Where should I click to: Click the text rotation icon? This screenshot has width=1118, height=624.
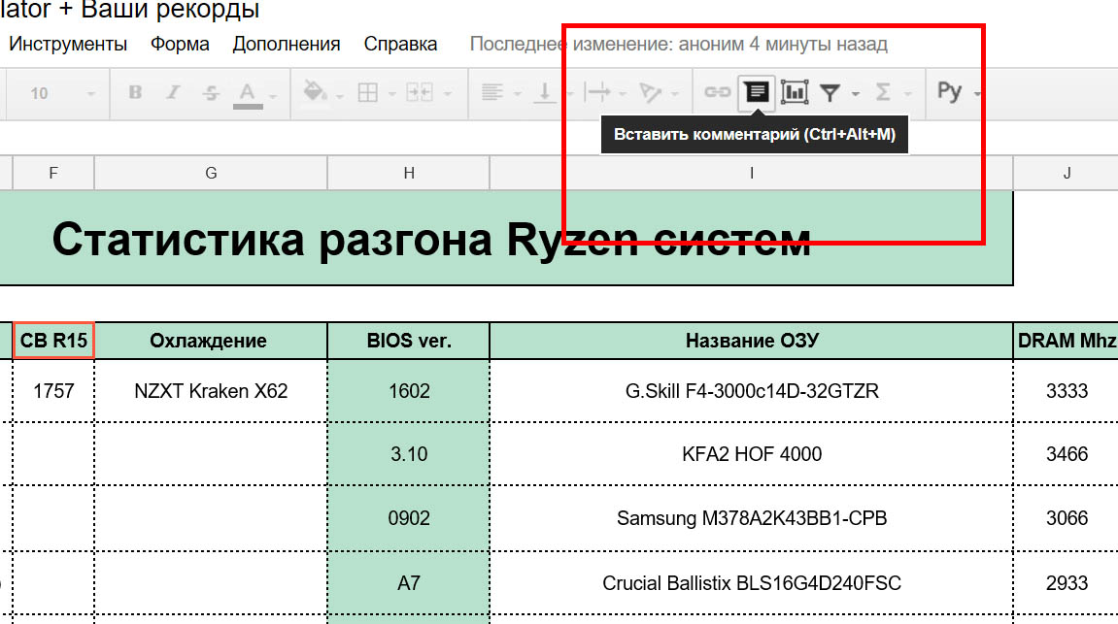point(650,92)
